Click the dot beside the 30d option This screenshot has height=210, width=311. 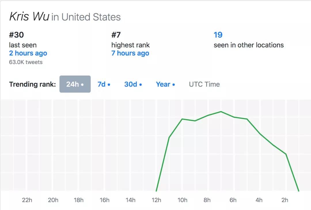click(141, 84)
